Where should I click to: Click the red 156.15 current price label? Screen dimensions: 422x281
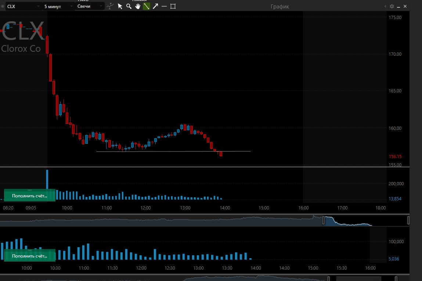[x=395, y=157]
